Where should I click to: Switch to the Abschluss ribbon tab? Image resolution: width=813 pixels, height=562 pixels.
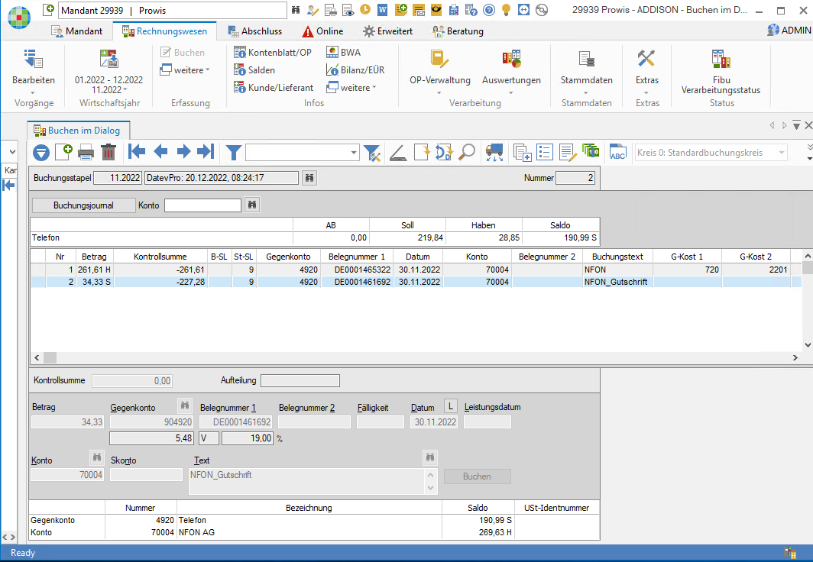pyautogui.click(x=255, y=31)
